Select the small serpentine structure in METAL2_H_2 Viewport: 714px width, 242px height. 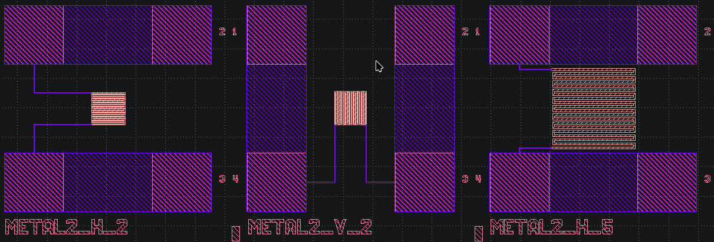(x=108, y=109)
